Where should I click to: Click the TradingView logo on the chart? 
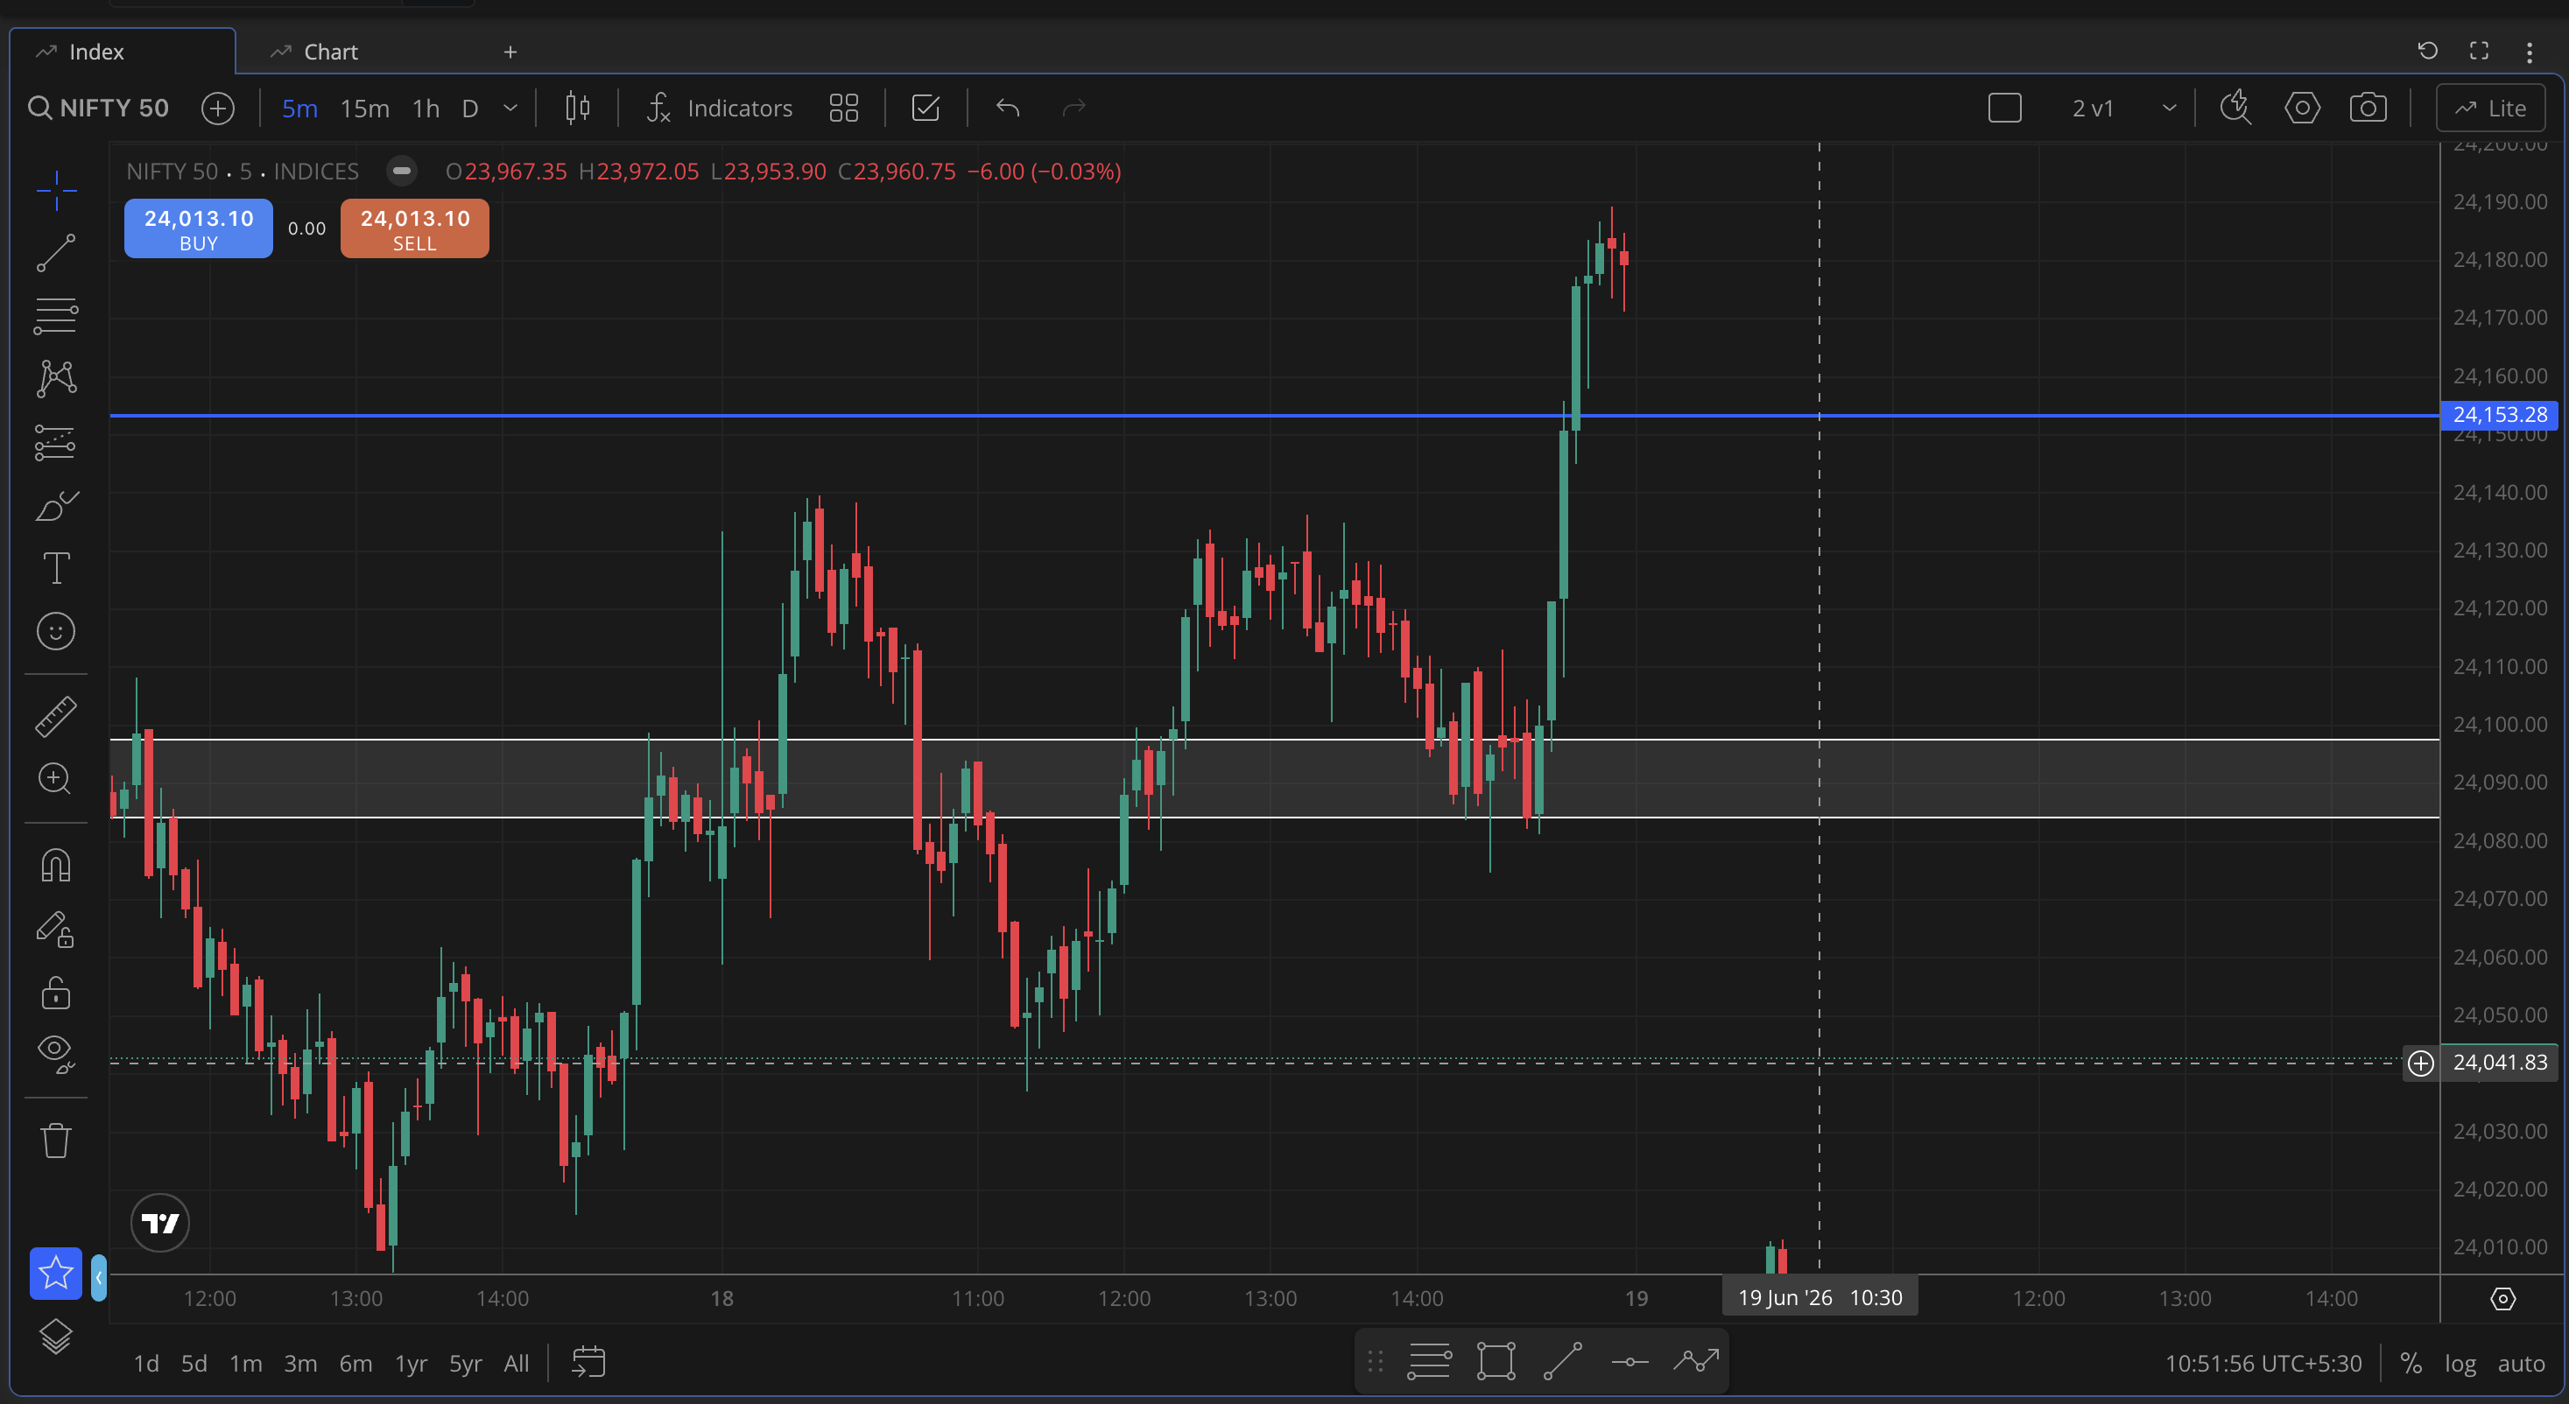pyautogui.click(x=159, y=1223)
